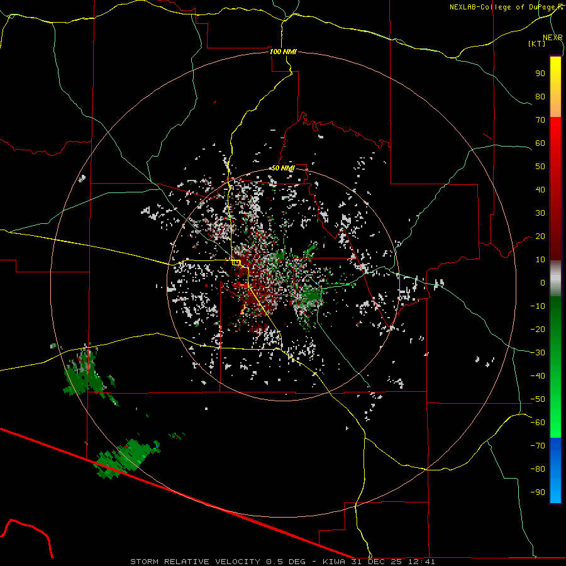This screenshot has height=566, width=566.
Task: Click the [KT] units label
Action: point(537,43)
